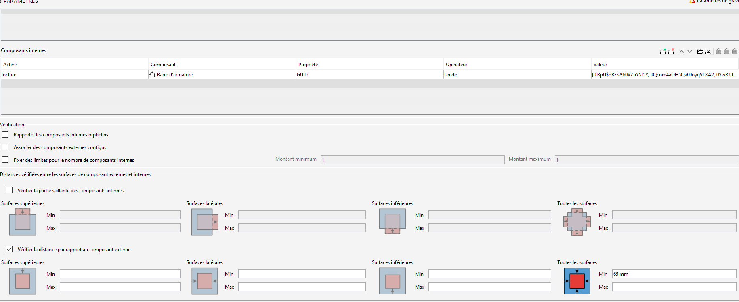Click protrusion Toutes les surfaces Min field
Image resolution: width=739 pixels, height=302 pixels.
pyautogui.click(x=674, y=215)
